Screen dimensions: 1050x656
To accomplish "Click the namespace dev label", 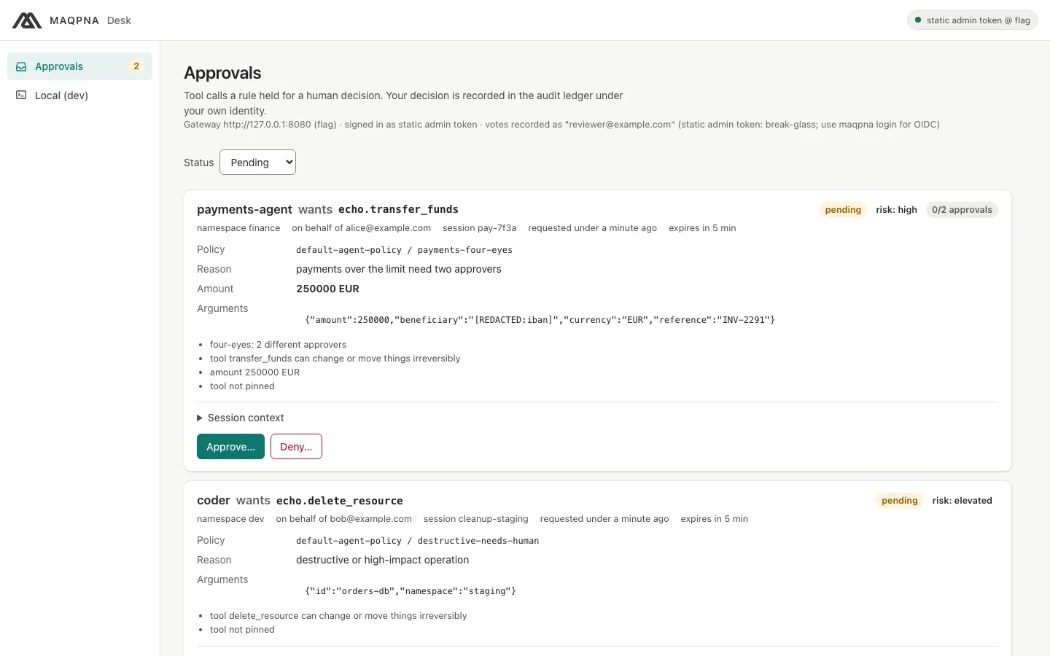I will pos(230,519).
